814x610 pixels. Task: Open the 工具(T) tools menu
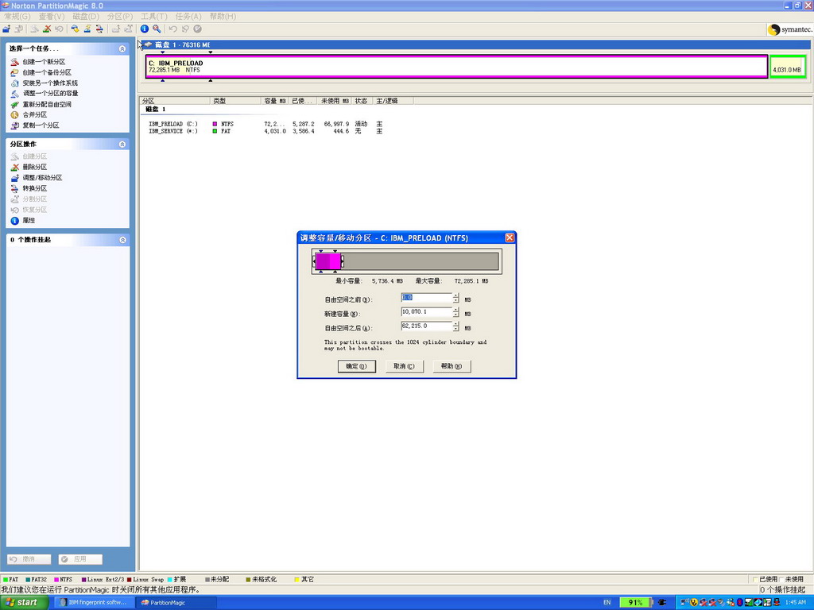pos(153,16)
